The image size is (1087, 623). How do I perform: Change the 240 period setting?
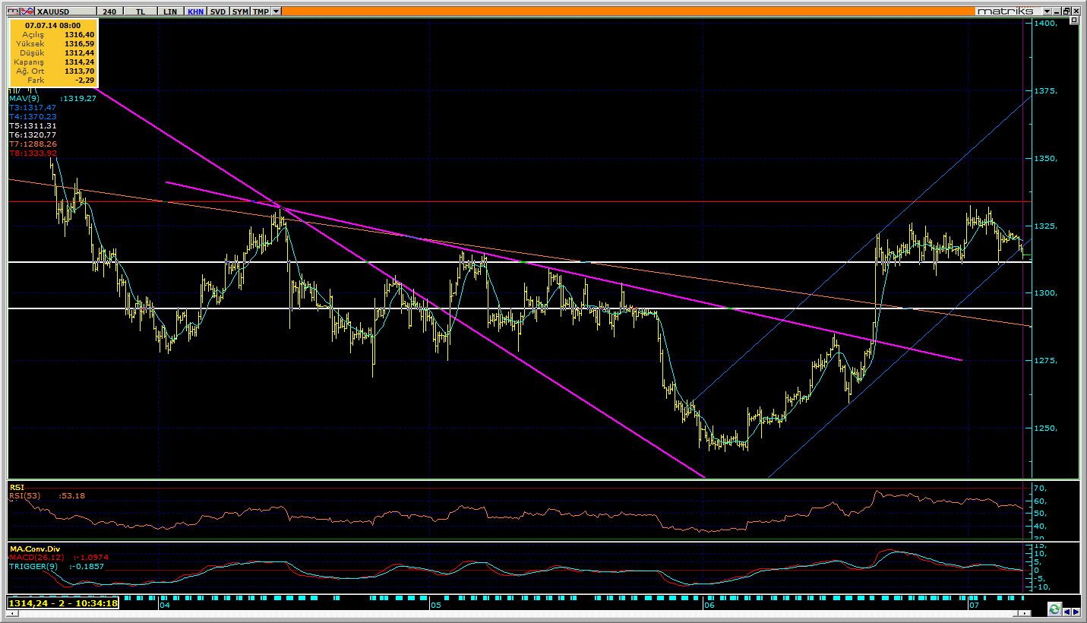110,11
